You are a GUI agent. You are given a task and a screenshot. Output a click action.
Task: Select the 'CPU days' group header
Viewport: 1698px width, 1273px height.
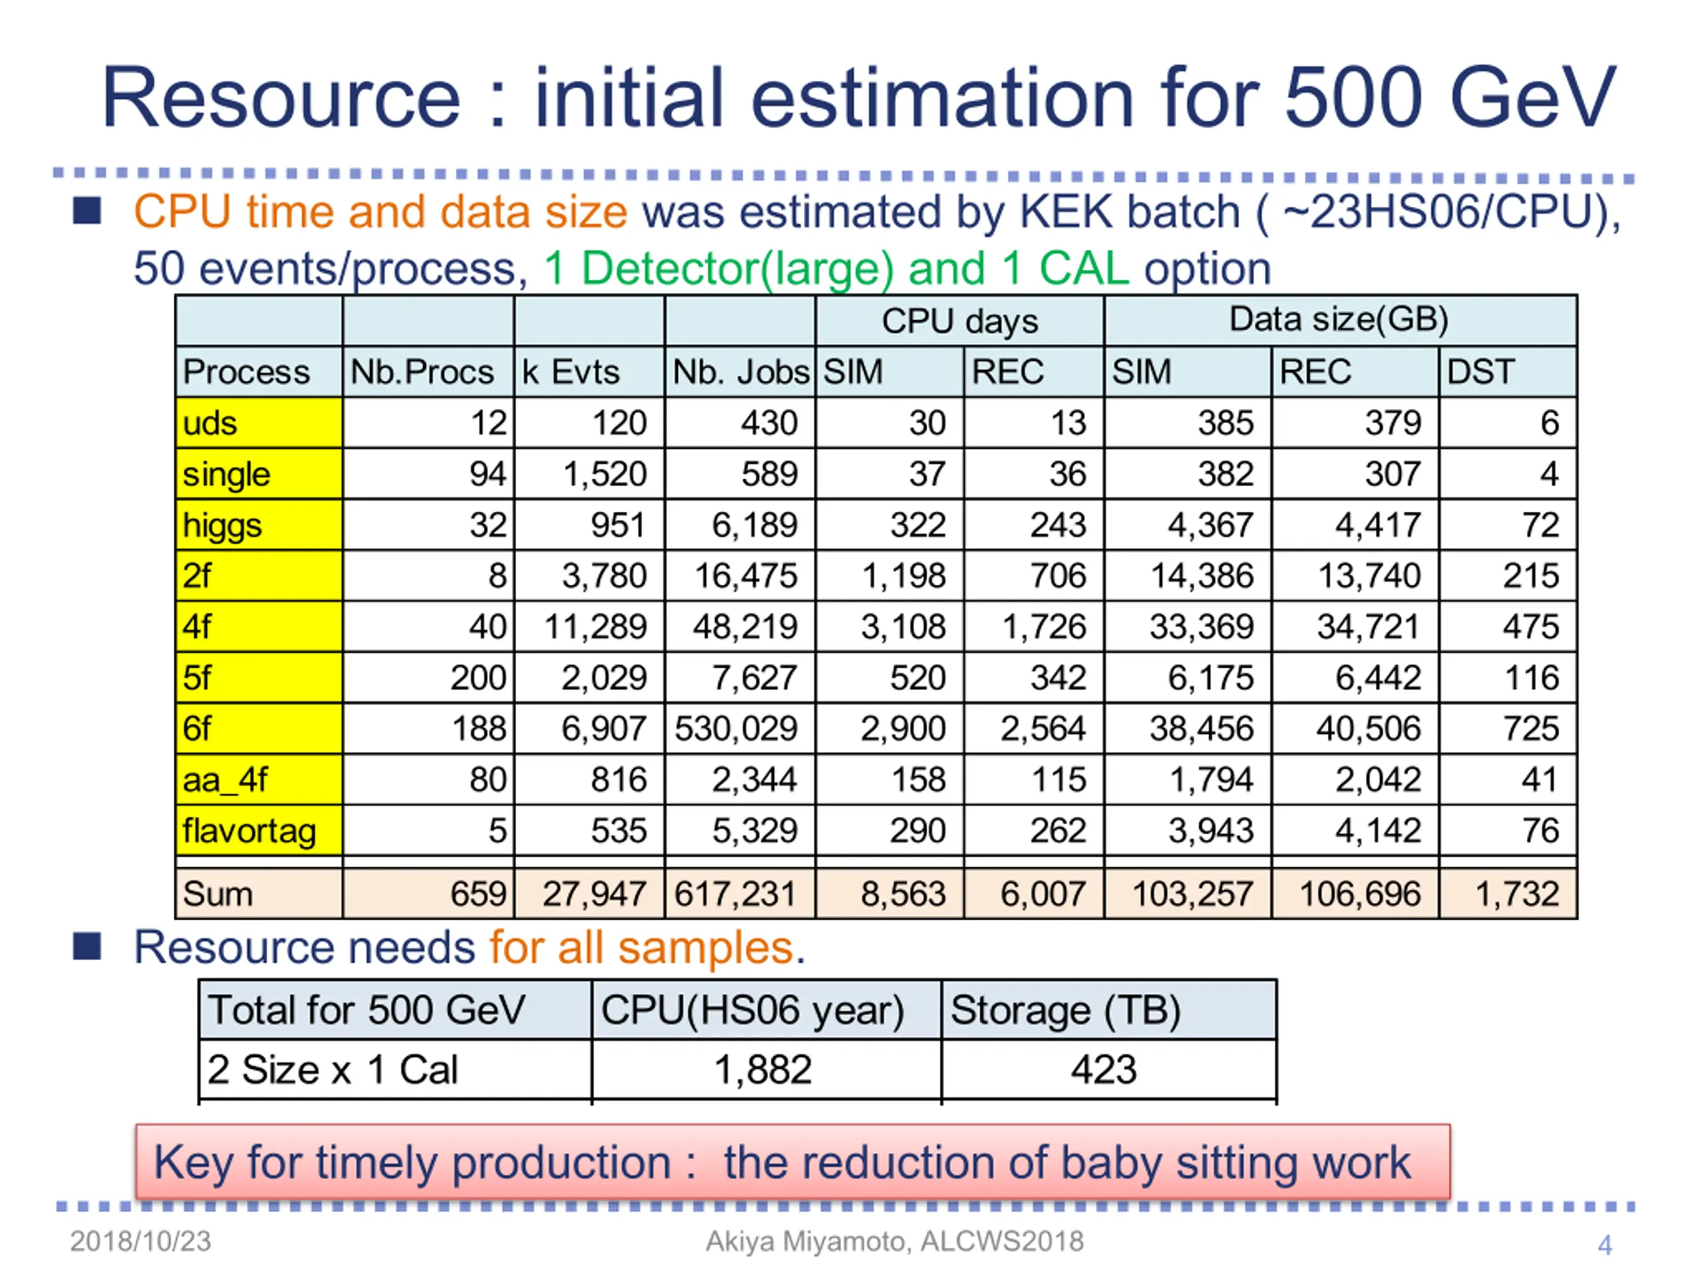pyautogui.click(x=960, y=321)
